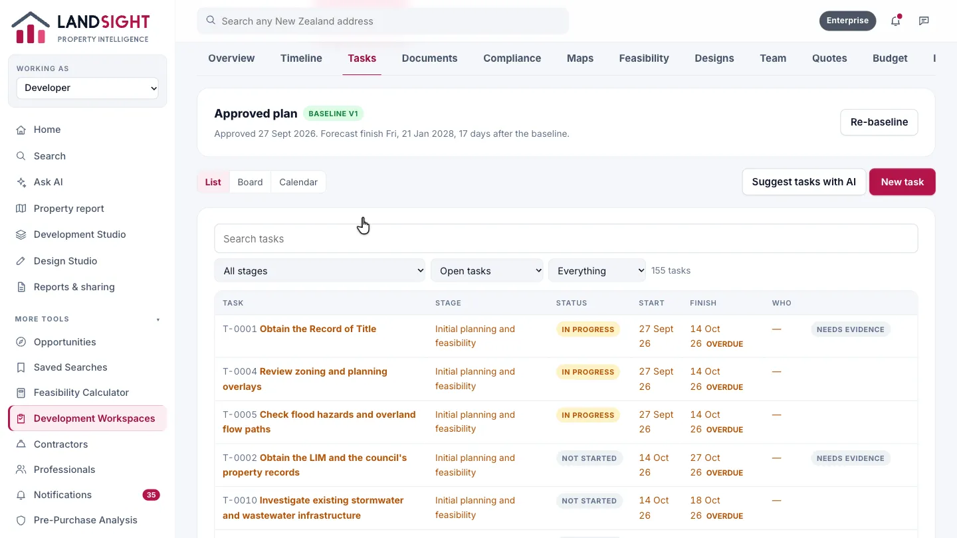
Task: Open task Obtain the Record of Title
Action: pos(318,329)
